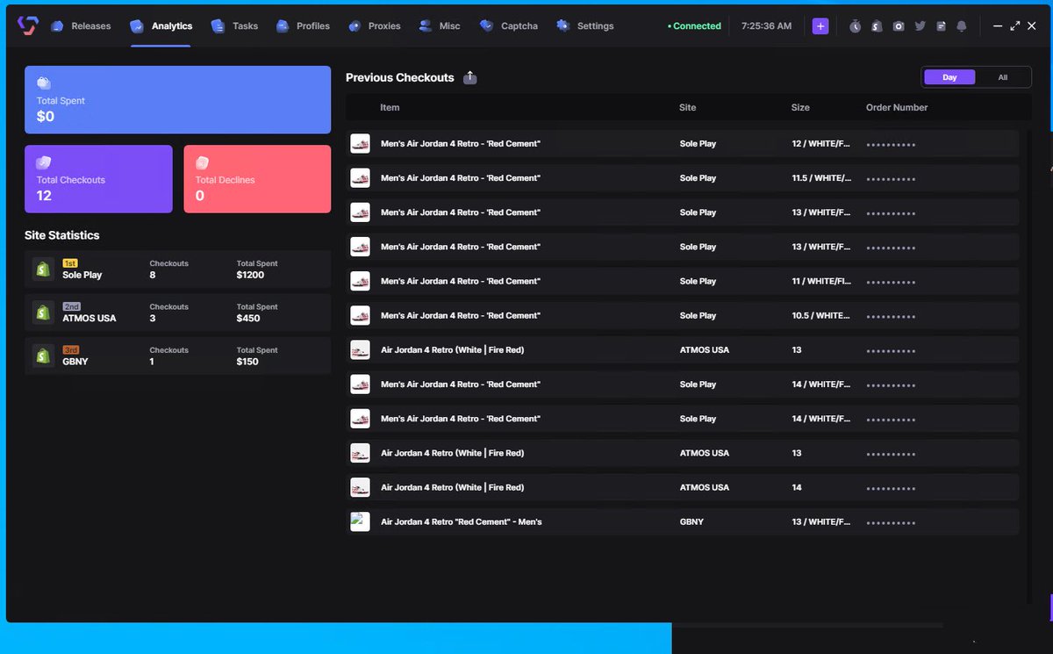This screenshot has width=1053, height=654.
Task: Go to the Profiles tab
Action: tap(303, 26)
